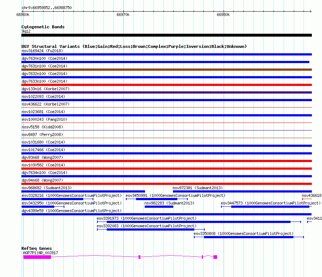Click the AQP7P1|NR_002817 gene label
The height and width of the screenshot is (277, 322).
[41, 253]
